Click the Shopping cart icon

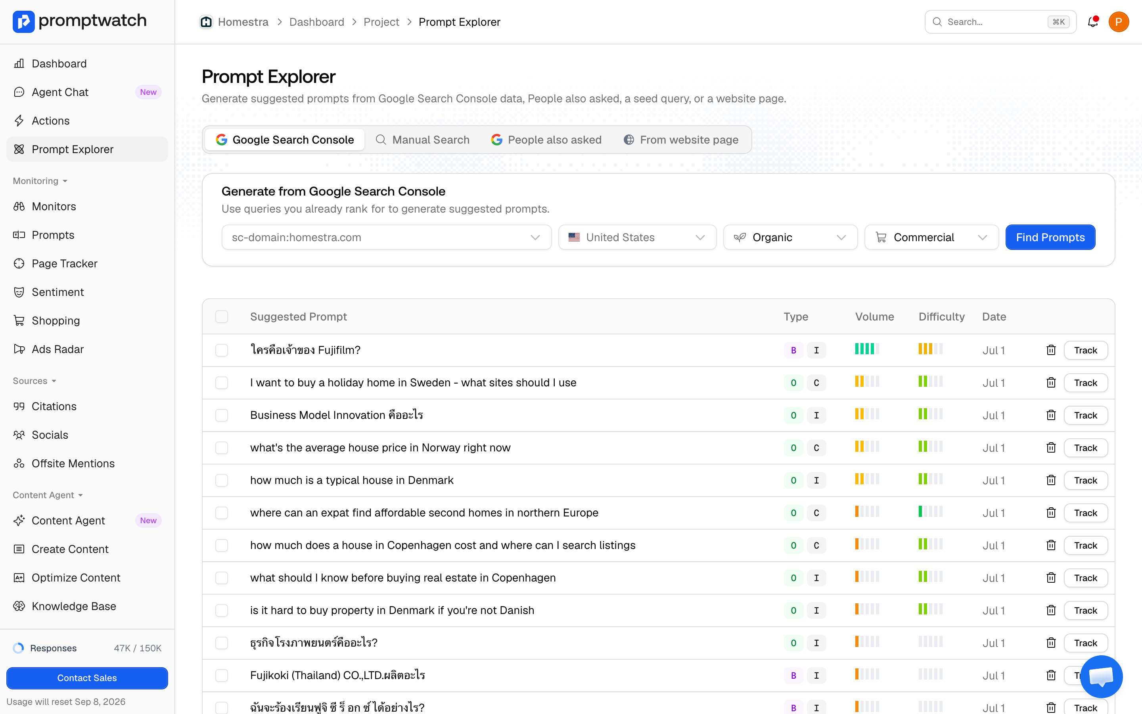tap(19, 321)
